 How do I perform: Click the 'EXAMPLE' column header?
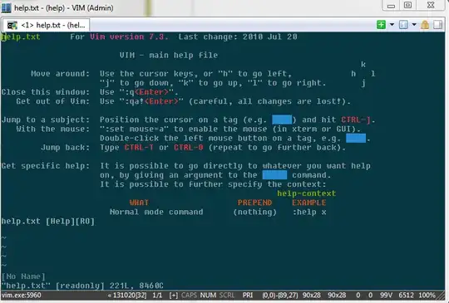[x=309, y=203]
